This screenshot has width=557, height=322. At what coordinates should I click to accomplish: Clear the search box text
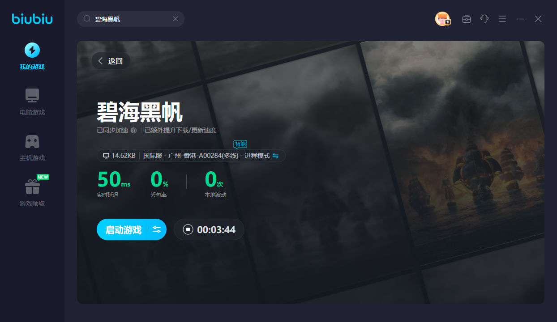(176, 19)
